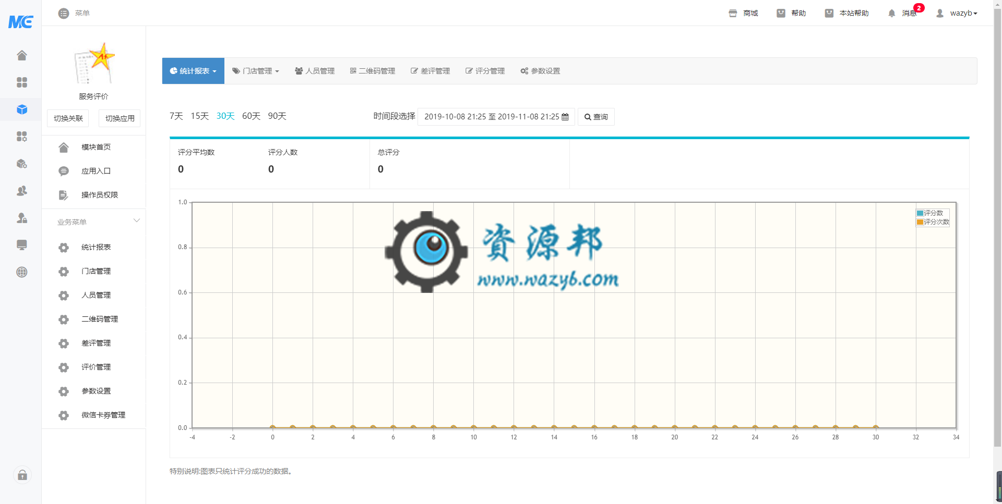The height and width of the screenshot is (504, 1002).
Task: Select 二维码管理 text in sidebar menu
Action: coord(100,319)
